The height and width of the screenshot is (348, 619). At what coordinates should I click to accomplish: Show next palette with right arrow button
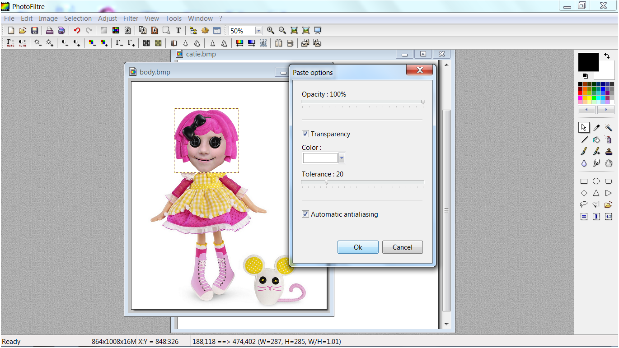pos(606,110)
